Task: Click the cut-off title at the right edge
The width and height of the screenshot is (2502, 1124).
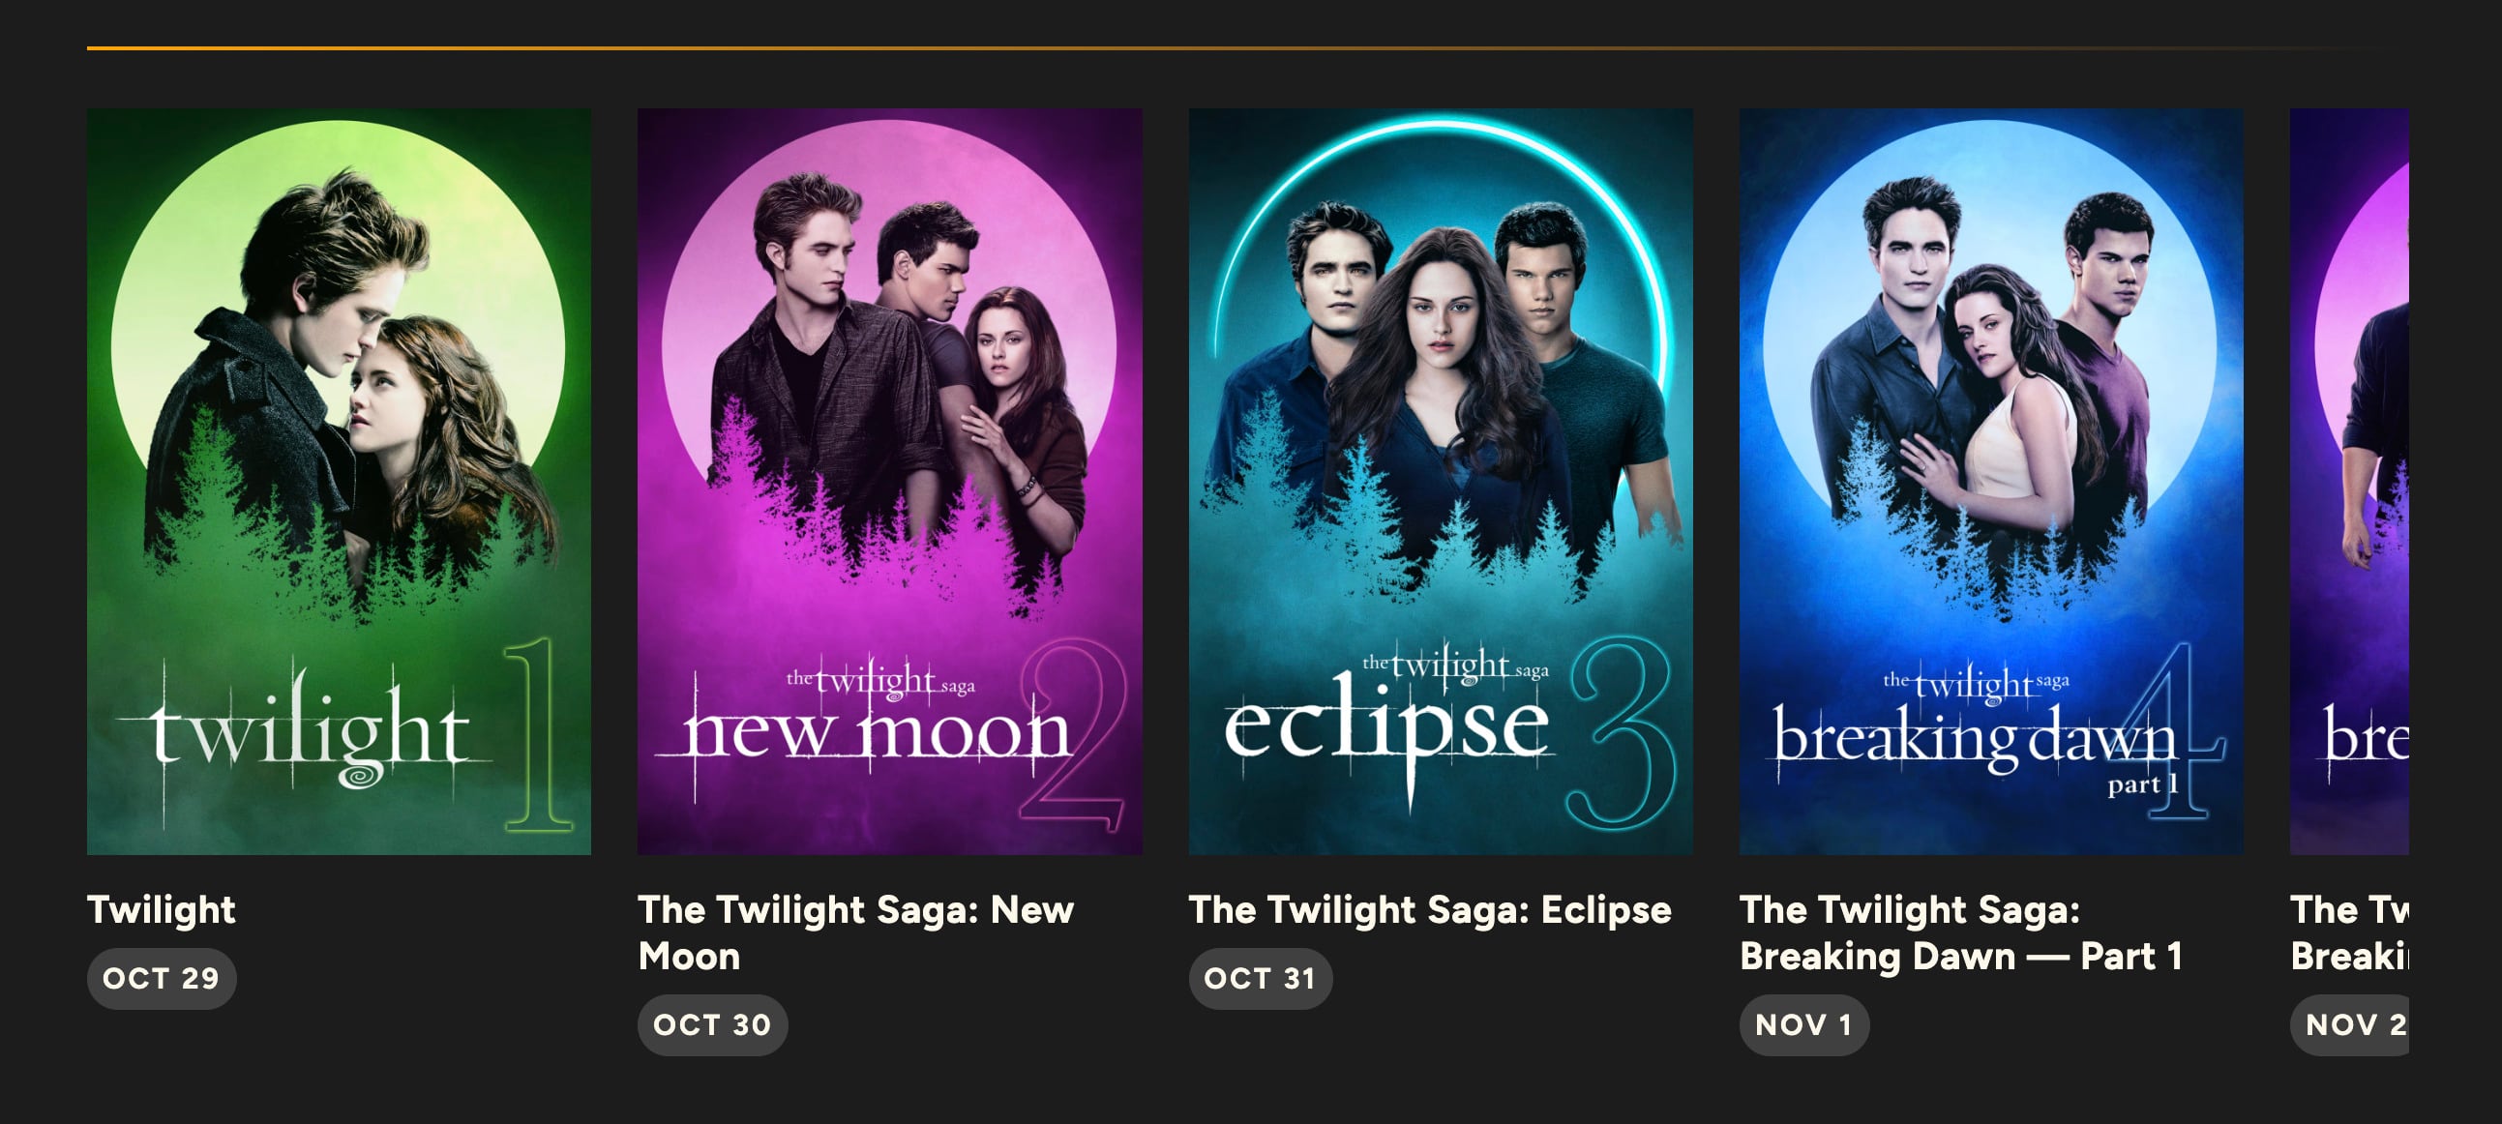Action: tap(2348, 933)
